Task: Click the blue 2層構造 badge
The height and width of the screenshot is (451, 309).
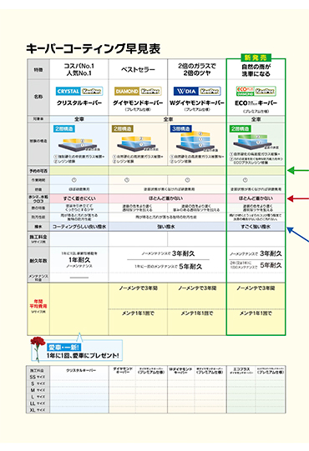Action: point(64,128)
